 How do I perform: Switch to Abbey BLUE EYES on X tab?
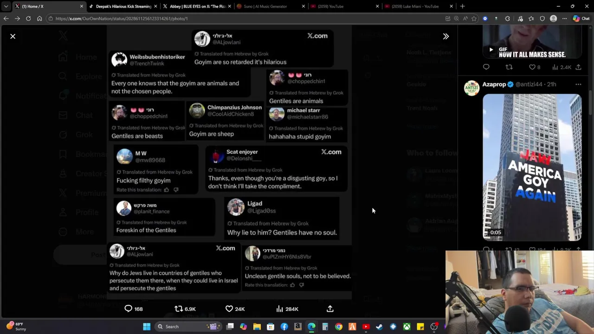(x=197, y=6)
